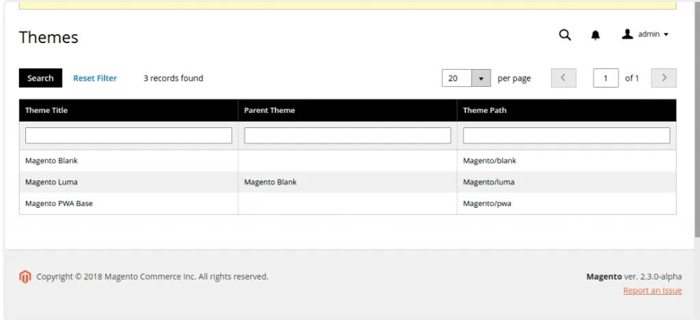
Task: Click the admin user account icon
Action: click(x=627, y=34)
